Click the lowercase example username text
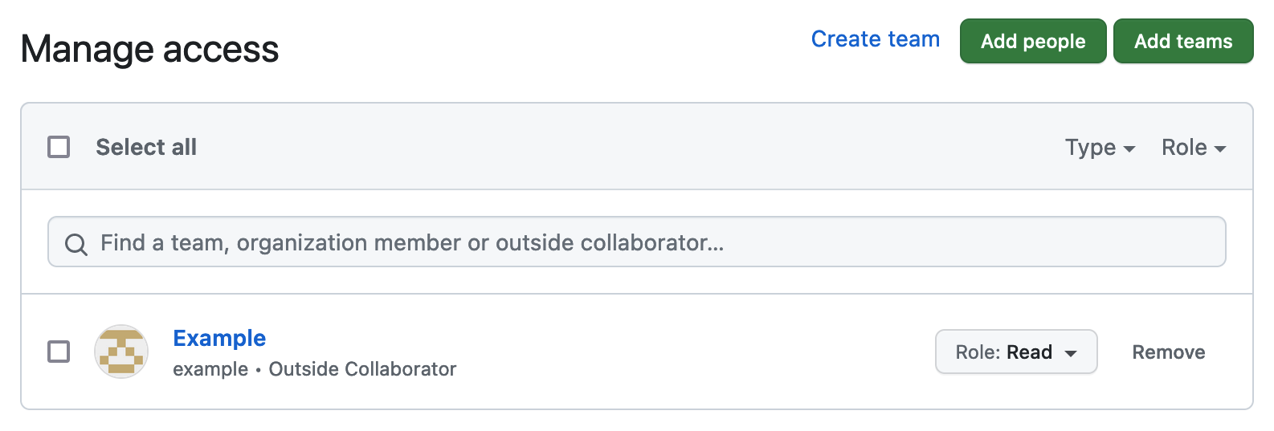Screen dimensions: 1274x431 pos(210,369)
